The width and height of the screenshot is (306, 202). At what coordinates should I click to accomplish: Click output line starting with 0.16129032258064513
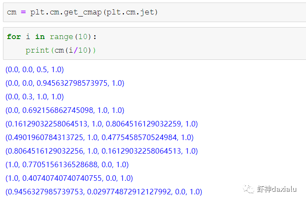click(102, 124)
